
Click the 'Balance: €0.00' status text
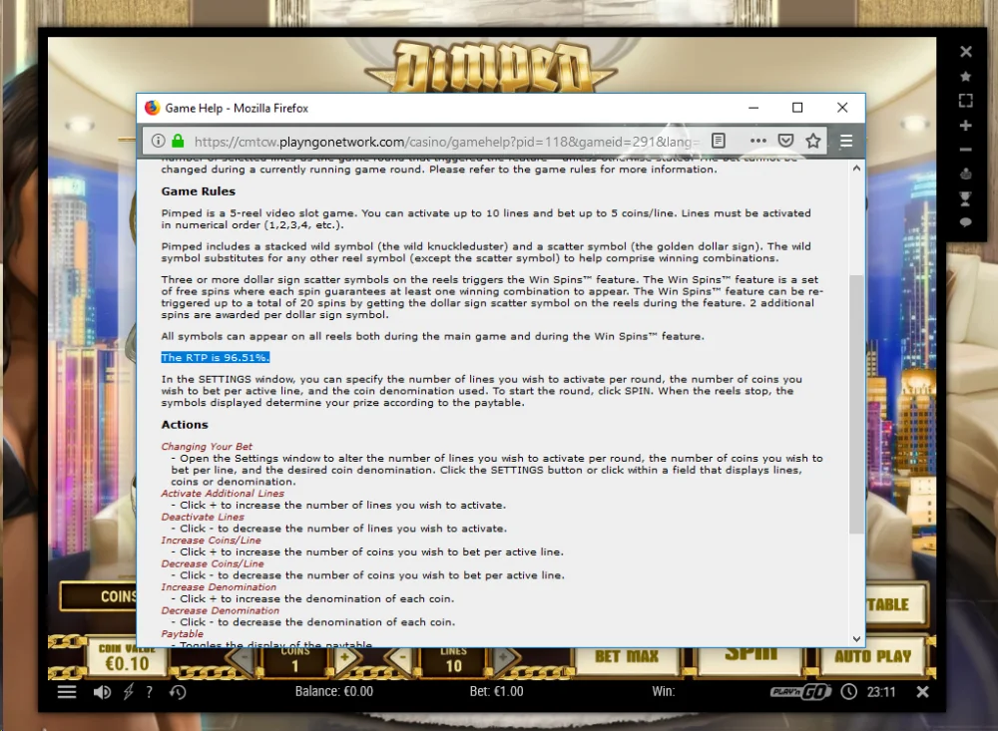[x=334, y=691]
